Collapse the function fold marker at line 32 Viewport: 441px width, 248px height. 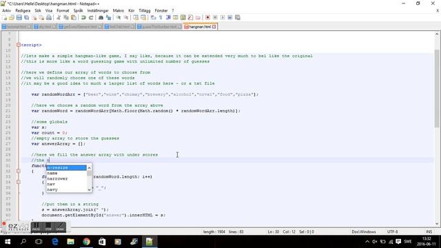[19, 172]
